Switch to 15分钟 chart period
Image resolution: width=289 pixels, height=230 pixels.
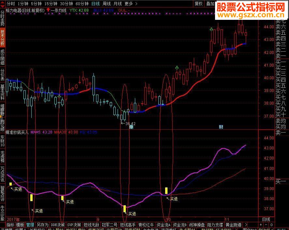click(x=51, y=4)
